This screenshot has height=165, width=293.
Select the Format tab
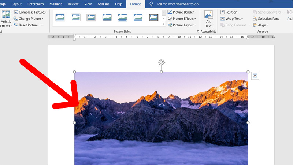pyautogui.click(x=136, y=4)
